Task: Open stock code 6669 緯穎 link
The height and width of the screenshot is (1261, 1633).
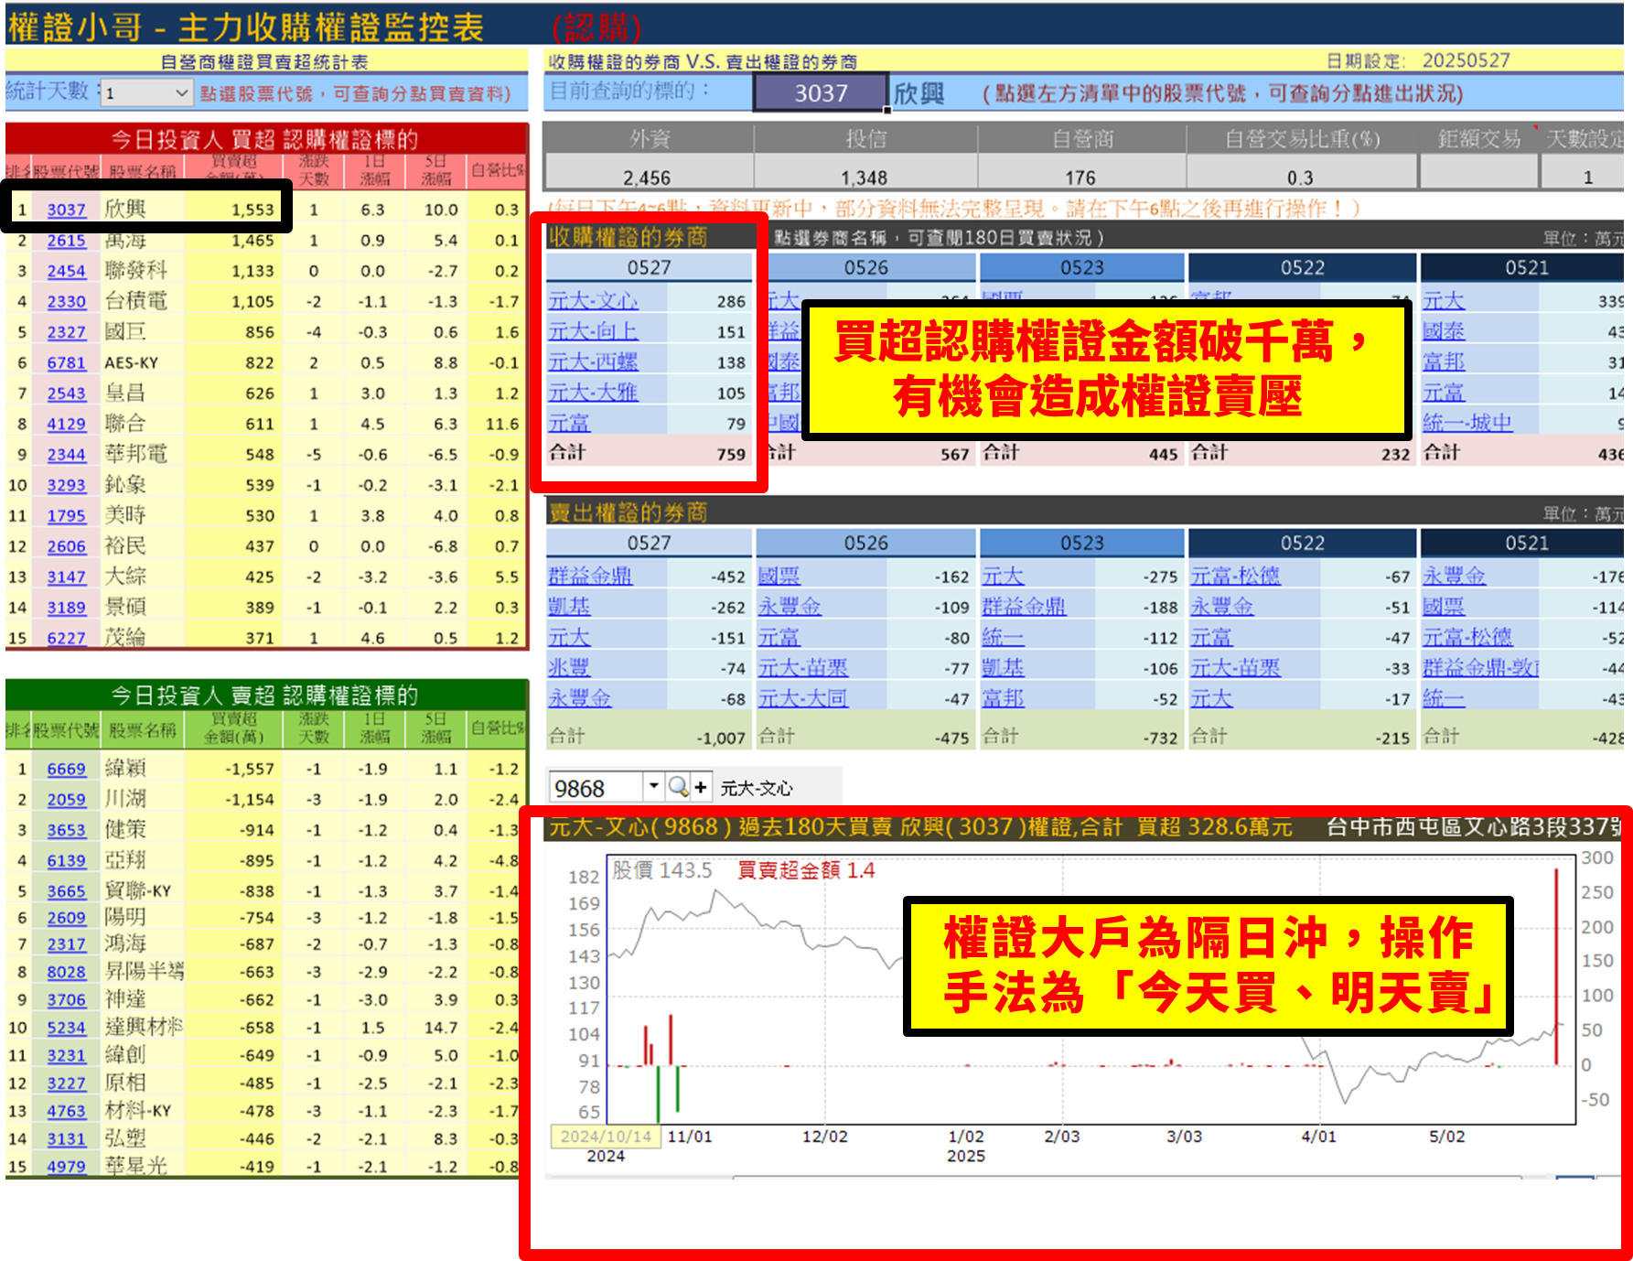Action: [67, 769]
